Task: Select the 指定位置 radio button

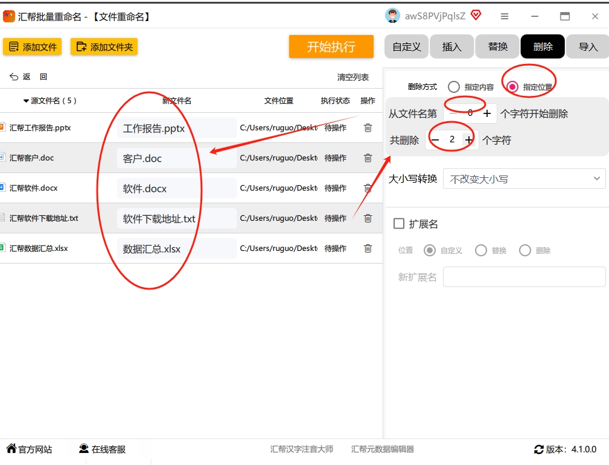Action: (512, 87)
